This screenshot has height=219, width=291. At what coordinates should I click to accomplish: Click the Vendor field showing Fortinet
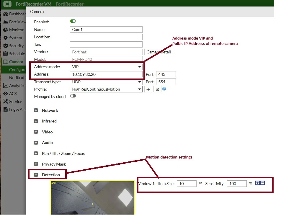click(106, 52)
